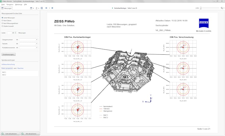Select BAZ 1 in the group list
This screenshot has height=136, width=225.
point(4,72)
